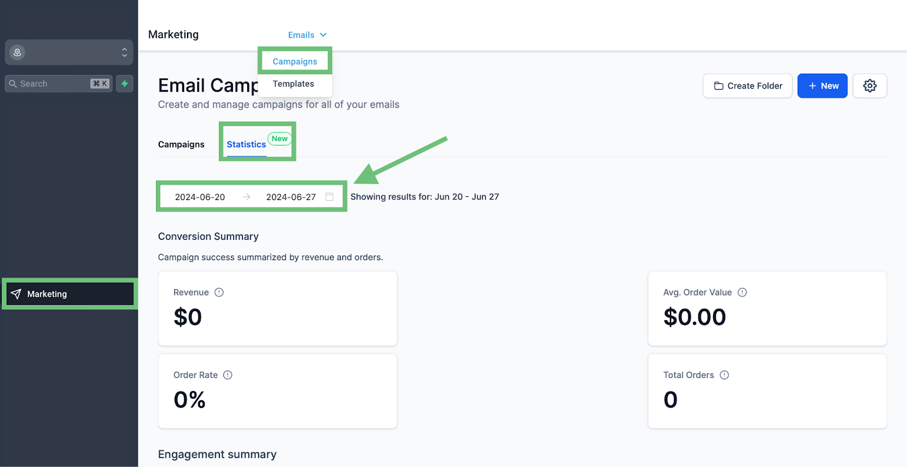Open settings with the gear icon
Image resolution: width=907 pixels, height=467 pixels.
[x=870, y=86]
